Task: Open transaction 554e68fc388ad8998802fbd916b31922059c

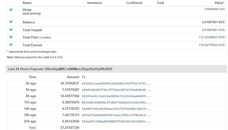Action: [116, 121]
